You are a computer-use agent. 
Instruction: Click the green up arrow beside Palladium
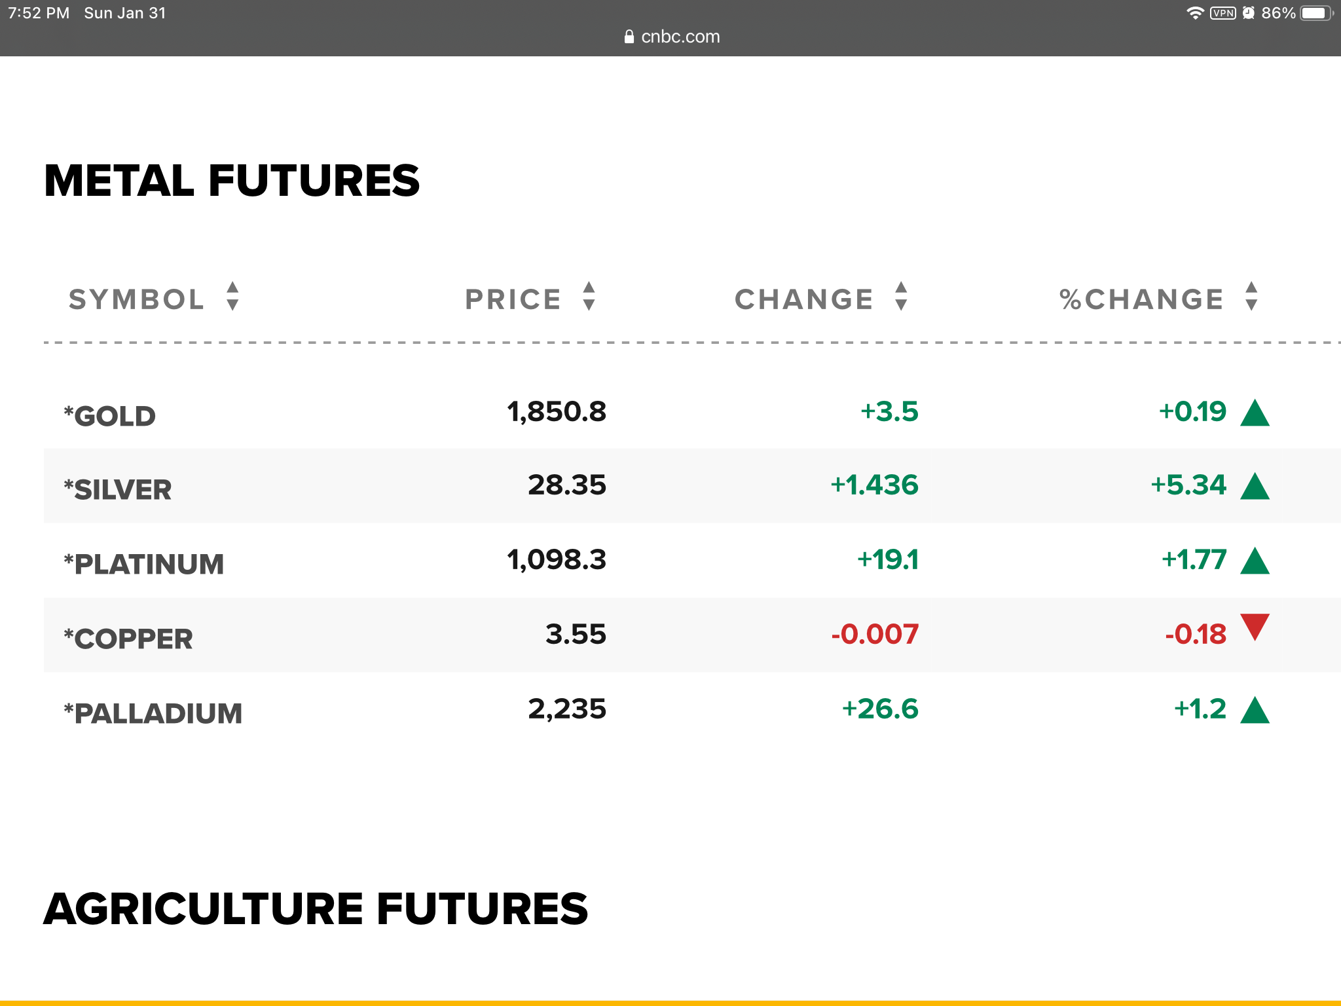(1255, 711)
